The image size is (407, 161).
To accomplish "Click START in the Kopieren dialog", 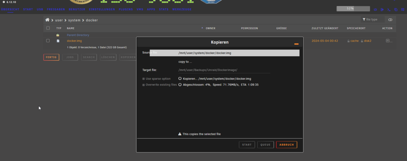I will pos(247,145).
